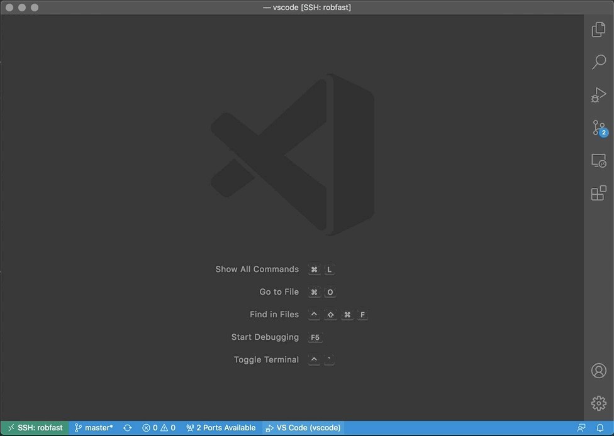Switch branch via master* status item
Screen dimensions: 614x436
click(94, 428)
